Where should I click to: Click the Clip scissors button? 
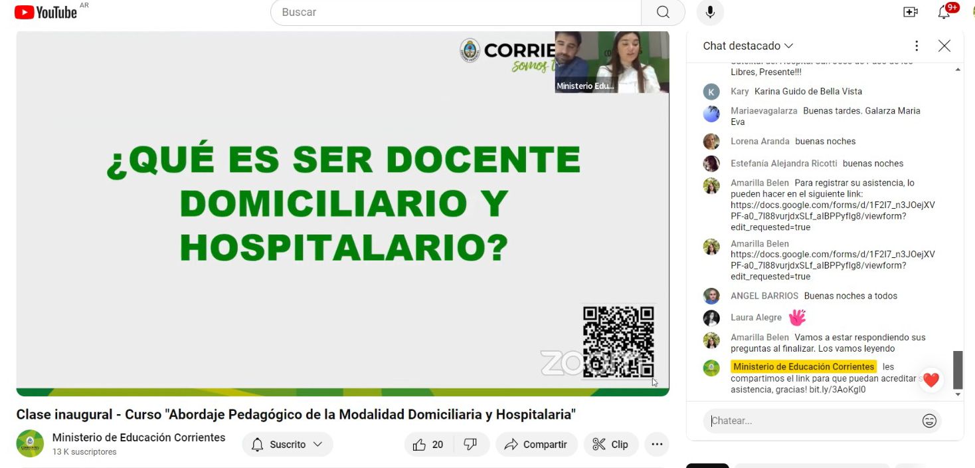(610, 445)
